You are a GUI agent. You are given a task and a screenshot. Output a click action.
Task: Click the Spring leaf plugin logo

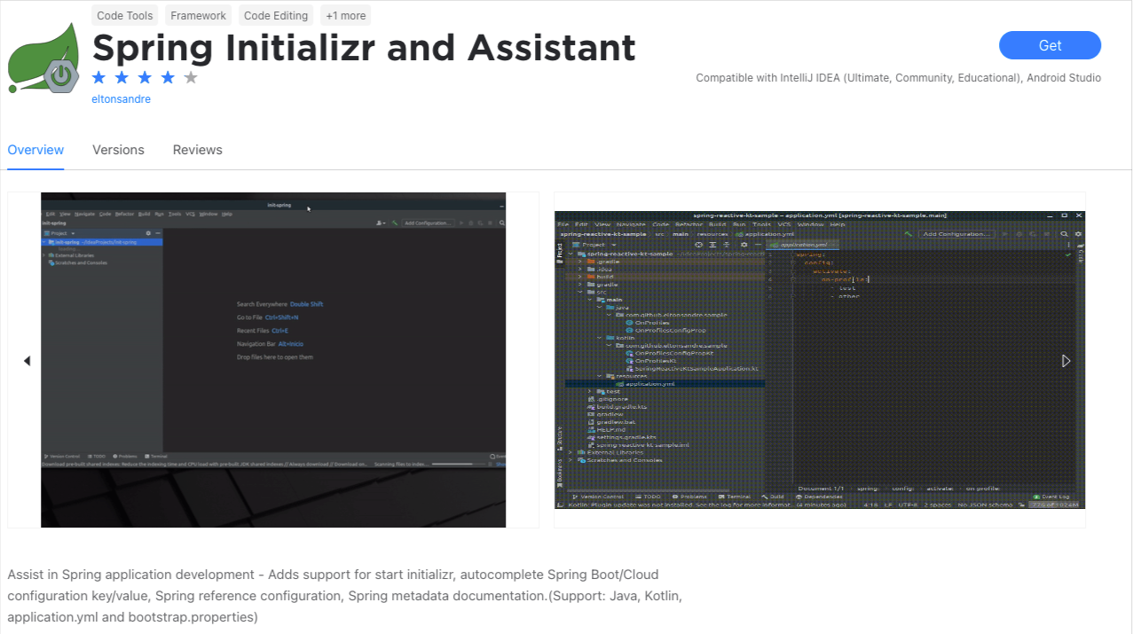click(x=48, y=56)
